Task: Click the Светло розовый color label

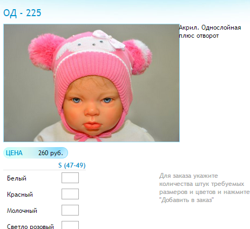Action: (x=30, y=226)
